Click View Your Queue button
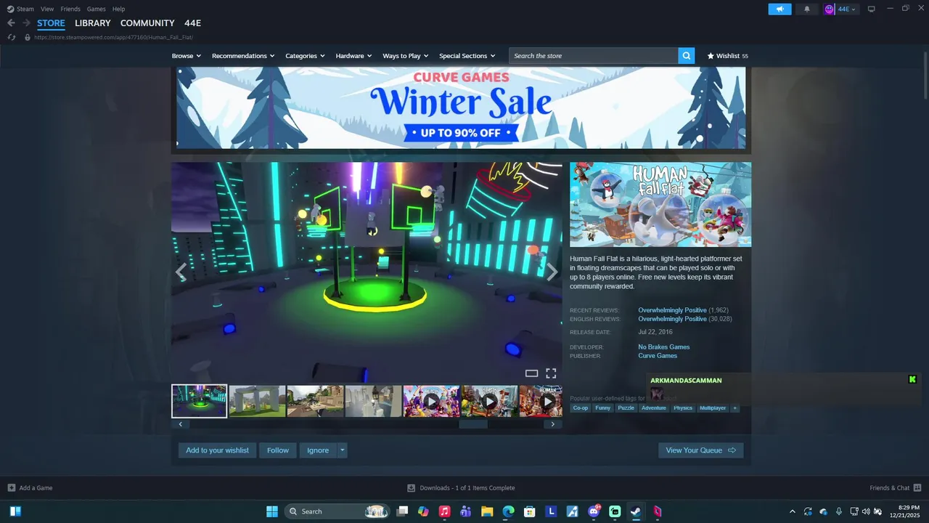The height and width of the screenshot is (523, 929). tap(700, 450)
